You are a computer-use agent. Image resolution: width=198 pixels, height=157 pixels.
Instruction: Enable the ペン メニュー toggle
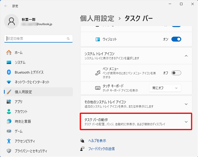tap(176, 73)
